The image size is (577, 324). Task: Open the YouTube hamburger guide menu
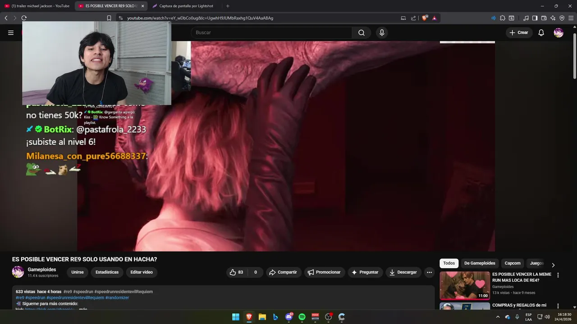(11, 32)
